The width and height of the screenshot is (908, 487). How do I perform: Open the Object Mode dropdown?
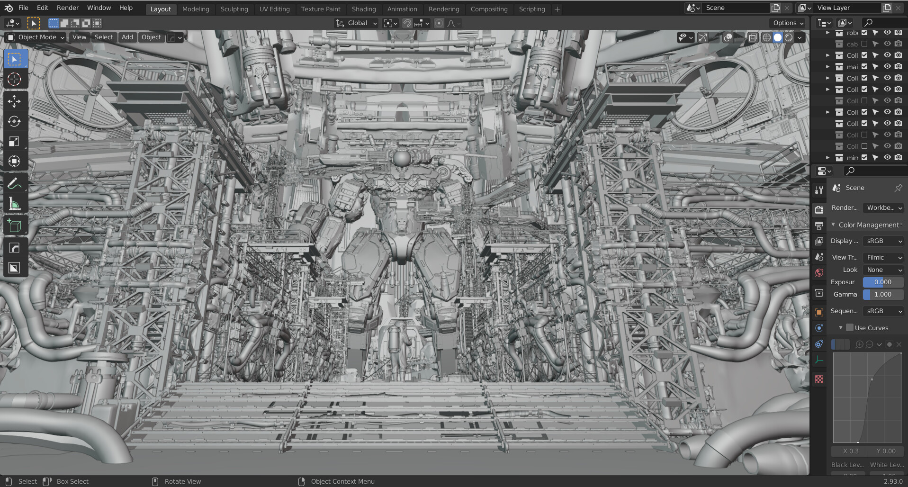click(x=36, y=37)
